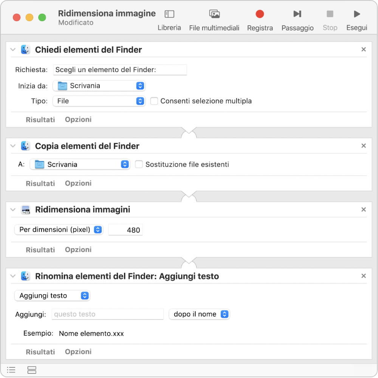Open the Inizia da Scrivania dropdown
Screen dimensions: 378x378
pyautogui.click(x=99, y=86)
